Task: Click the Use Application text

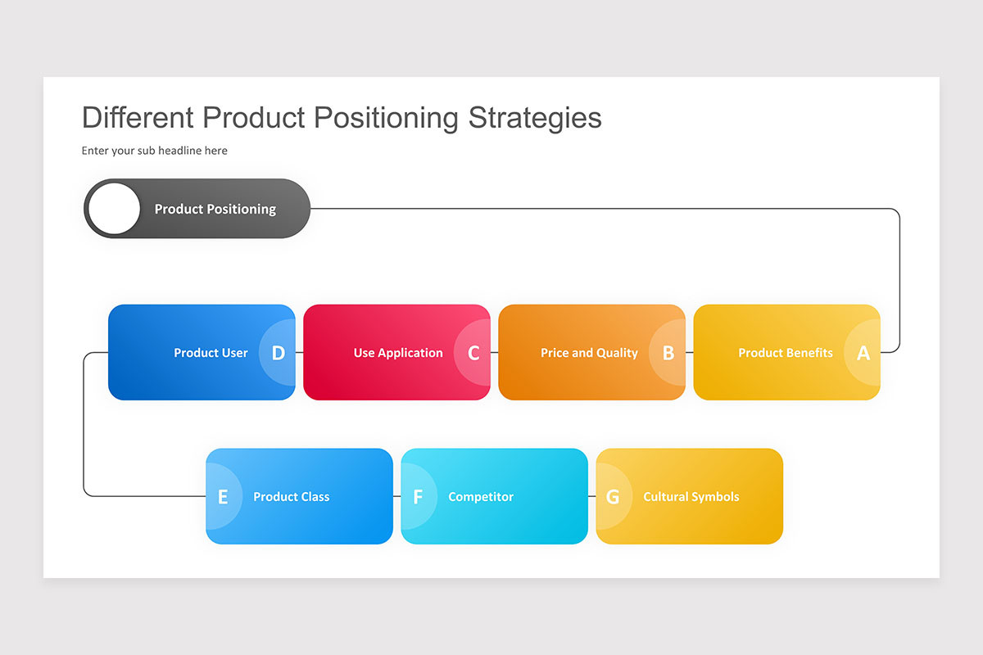Action: tap(398, 353)
